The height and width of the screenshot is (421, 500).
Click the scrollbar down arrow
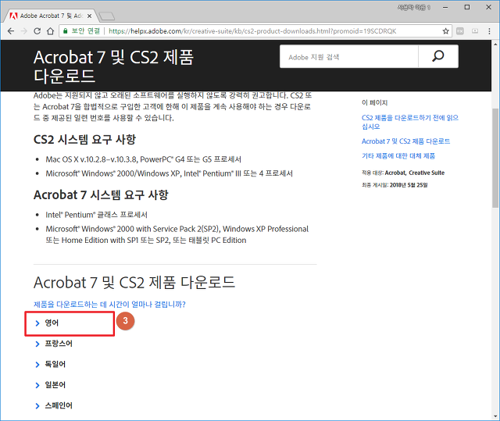click(x=495, y=416)
